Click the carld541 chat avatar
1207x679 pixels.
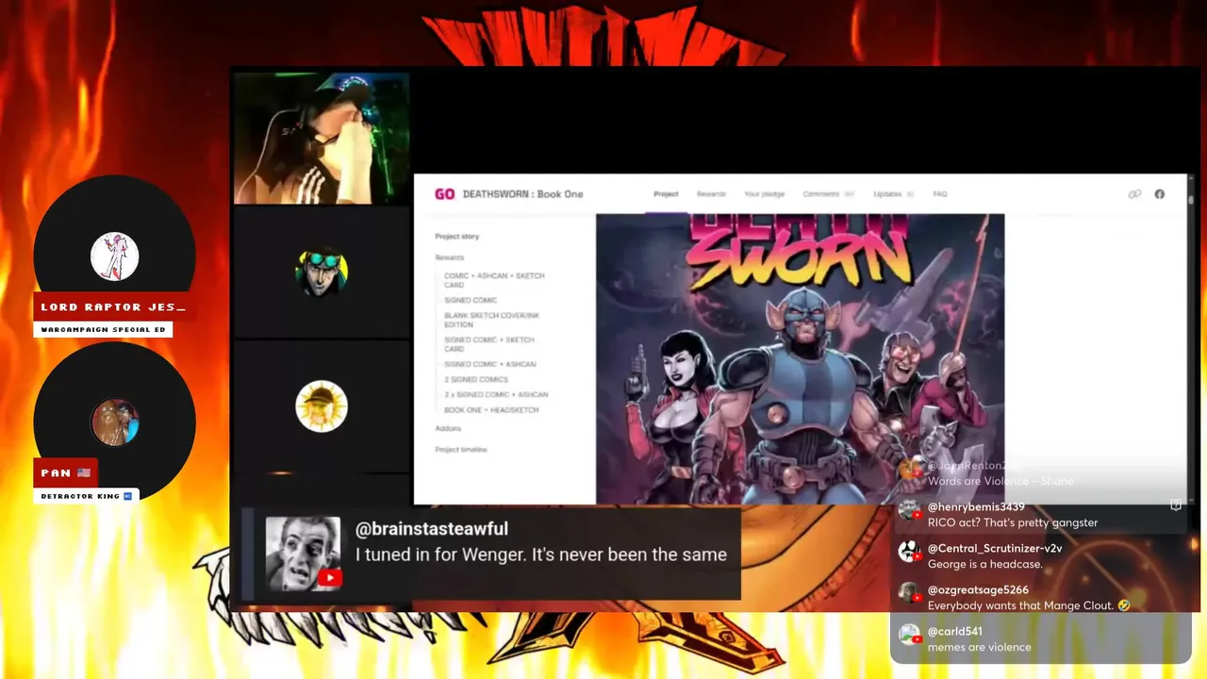coord(909,635)
